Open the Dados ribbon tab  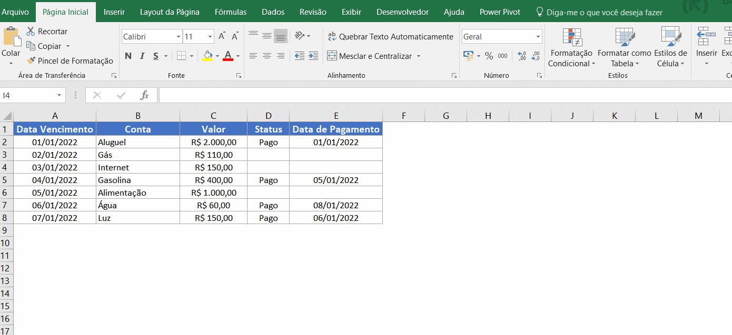(x=273, y=12)
